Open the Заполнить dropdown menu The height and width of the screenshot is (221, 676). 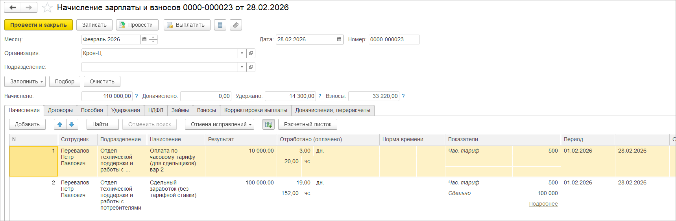point(25,81)
